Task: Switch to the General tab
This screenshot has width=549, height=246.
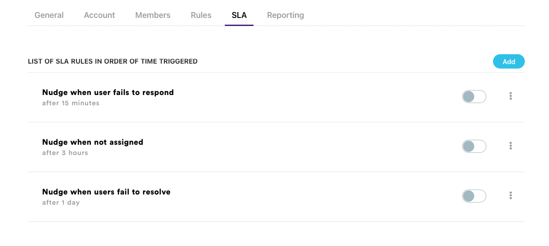Action: click(49, 15)
